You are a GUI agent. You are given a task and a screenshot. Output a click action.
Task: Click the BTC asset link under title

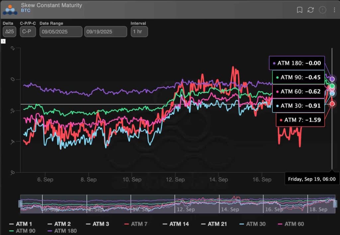coord(26,11)
